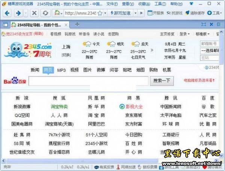Click the 游戏加速 game acceleration button
The height and width of the screenshot is (171, 225).
(x=120, y=13)
